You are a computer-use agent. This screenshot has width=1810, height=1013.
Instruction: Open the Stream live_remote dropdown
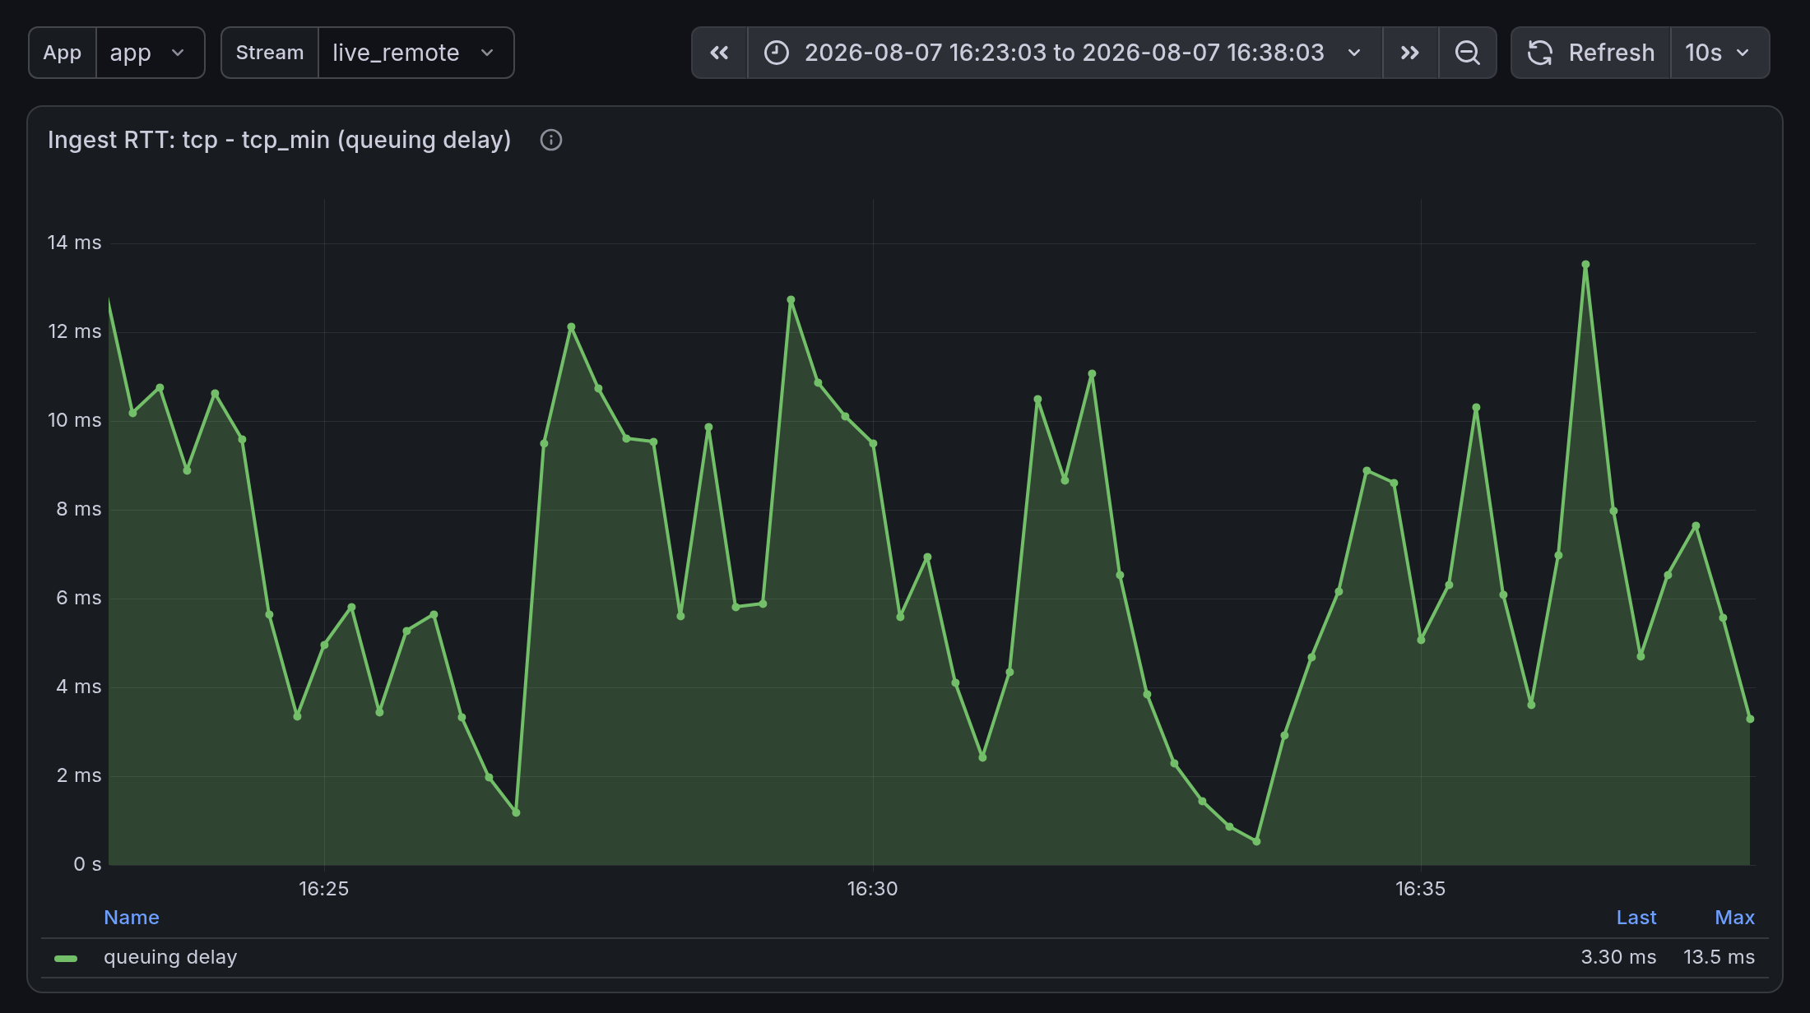(415, 53)
